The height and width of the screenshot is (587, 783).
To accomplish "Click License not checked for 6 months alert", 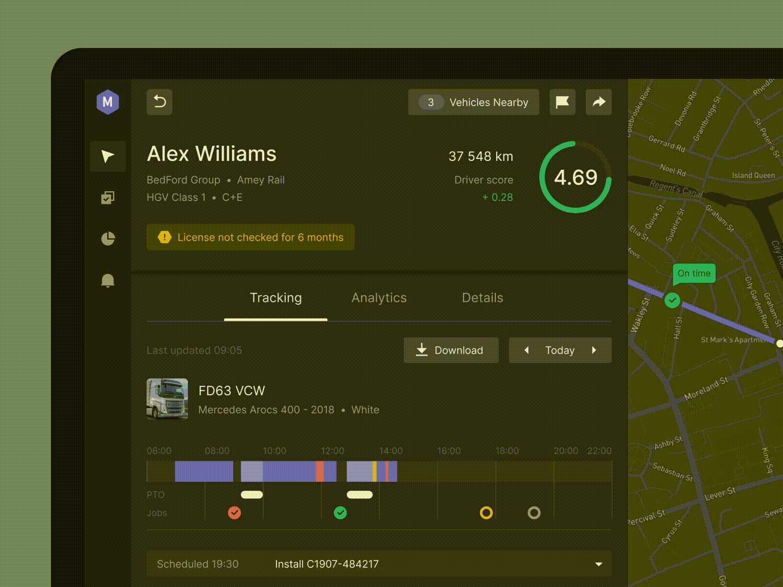I will 250,237.
